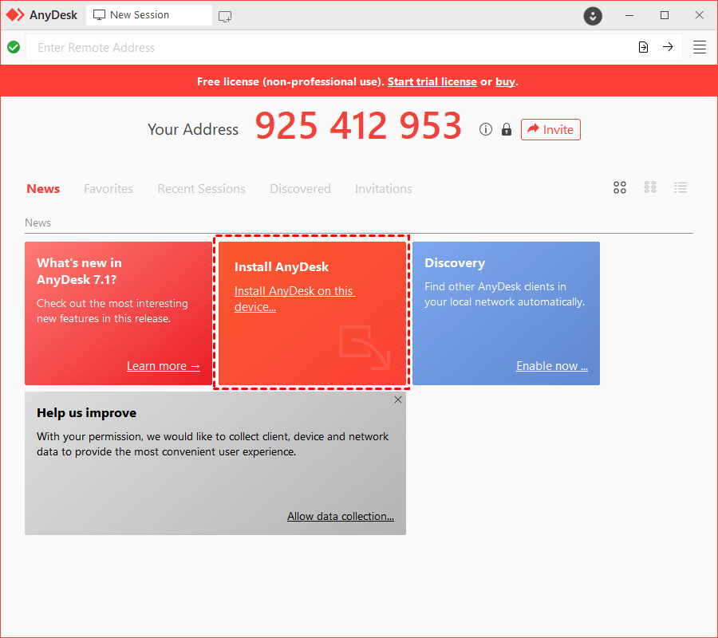The image size is (718, 638).
Task: Click the address info icon
Action: 486,129
